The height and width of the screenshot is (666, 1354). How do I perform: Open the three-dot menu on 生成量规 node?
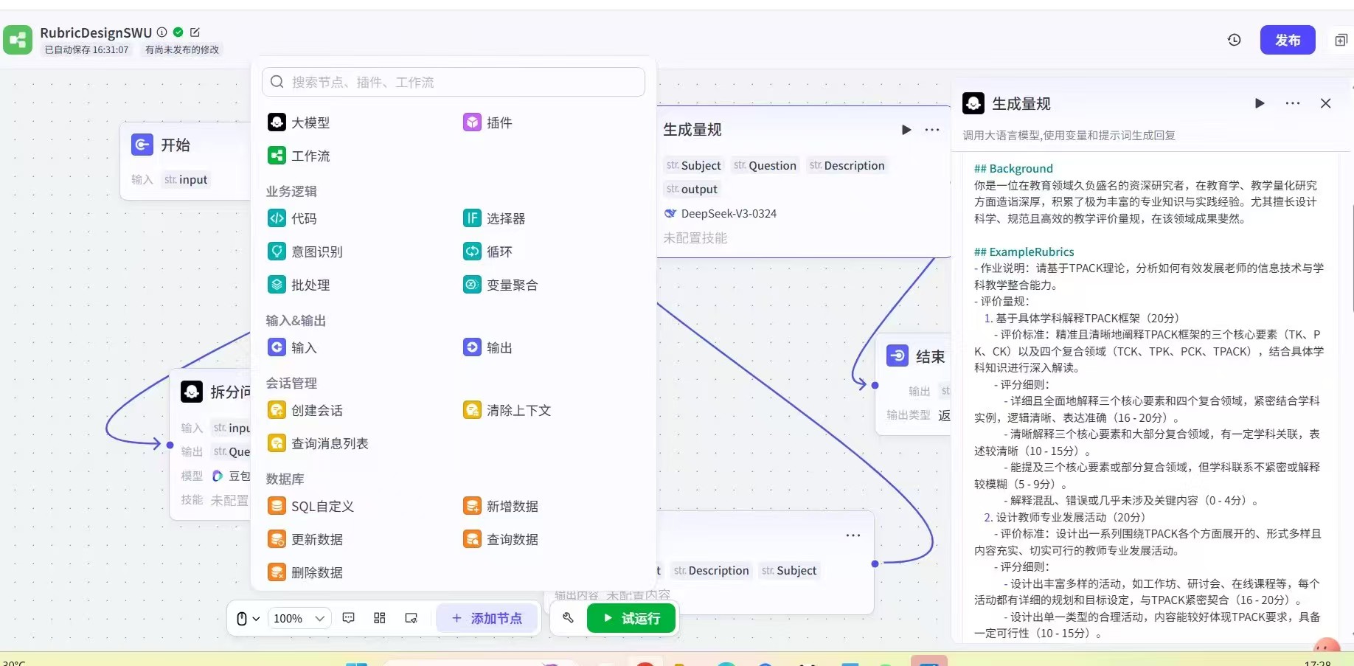932,130
